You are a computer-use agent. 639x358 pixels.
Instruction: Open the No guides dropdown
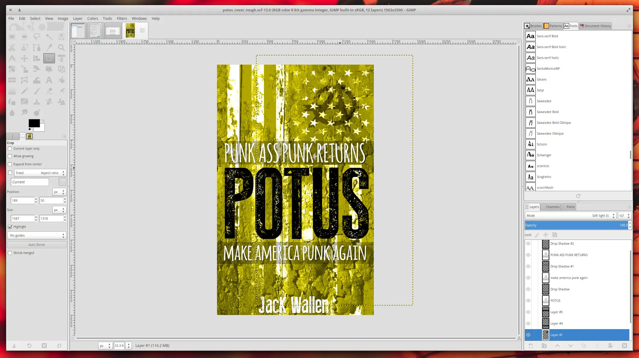36,235
